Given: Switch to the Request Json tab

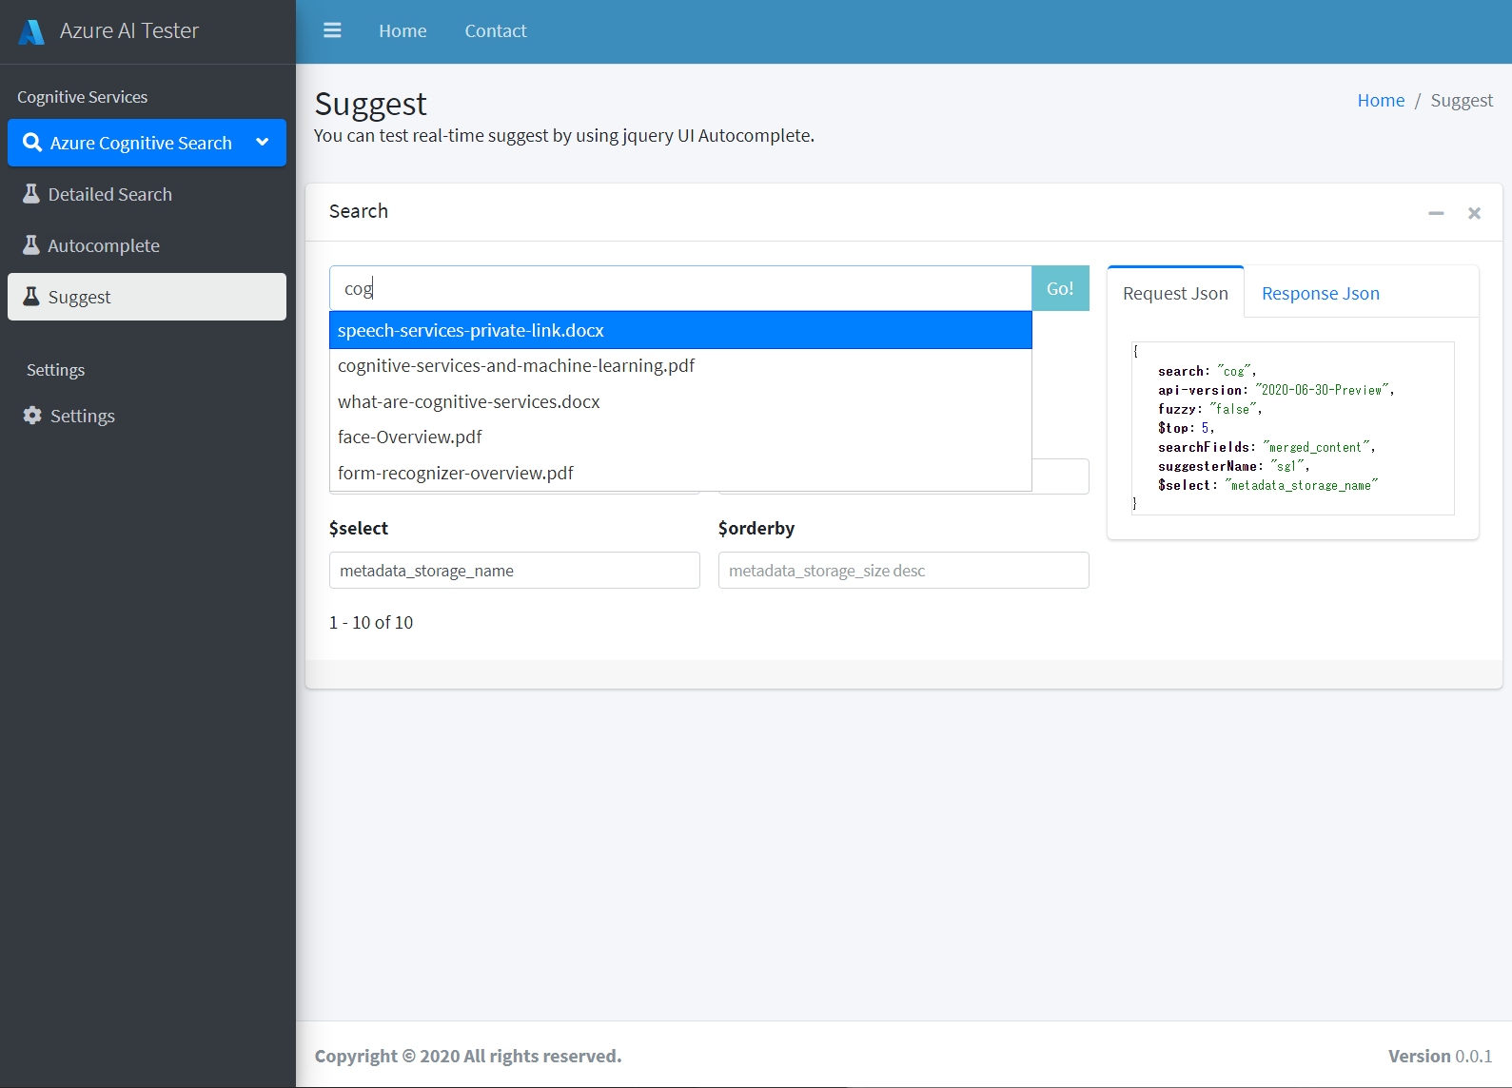Looking at the screenshot, I should [x=1175, y=293].
